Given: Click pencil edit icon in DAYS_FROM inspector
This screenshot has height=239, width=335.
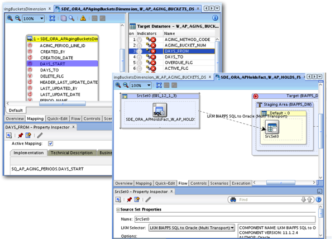Looking at the screenshot, I should 40,135.
